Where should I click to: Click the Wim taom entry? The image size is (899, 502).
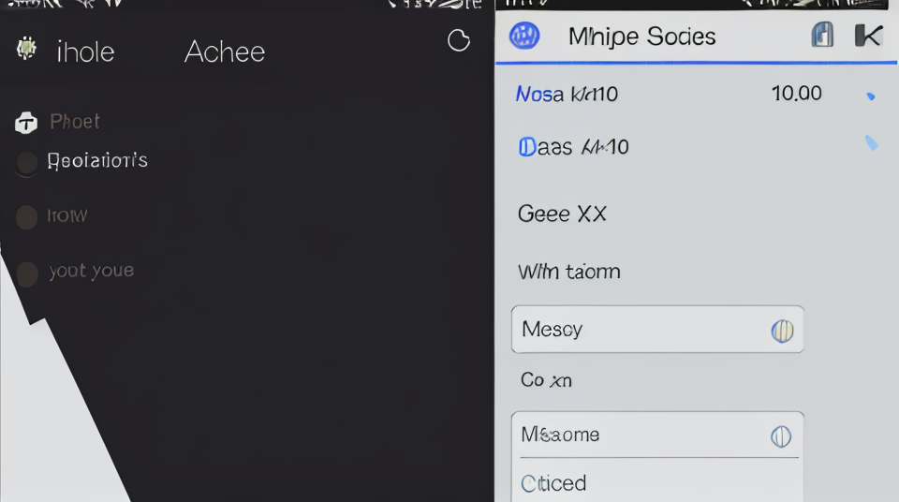[x=569, y=272]
